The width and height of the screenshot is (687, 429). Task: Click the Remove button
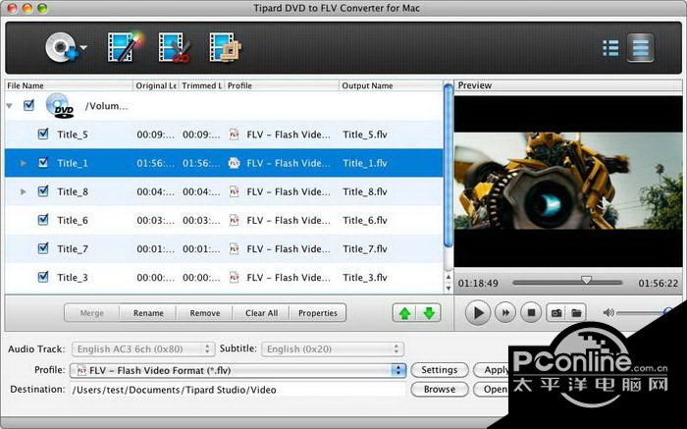pyautogui.click(x=204, y=313)
